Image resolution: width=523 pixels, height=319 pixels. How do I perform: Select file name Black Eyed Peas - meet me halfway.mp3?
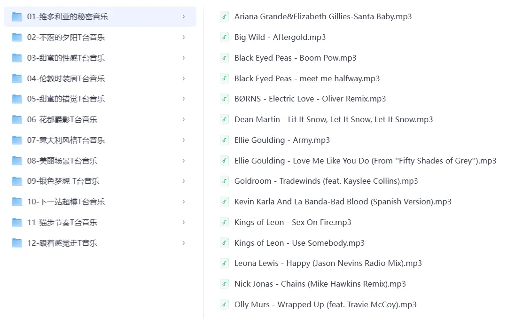point(307,78)
